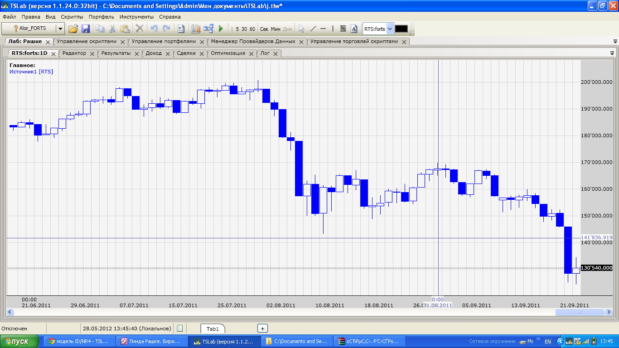Switch interval units to Мин
The image size is (619, 348).
(x=276, y=29)
